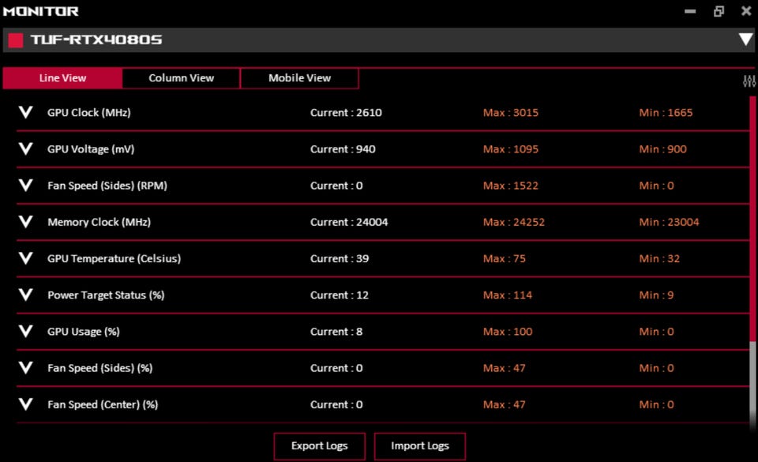
Task: Click the GPU Clock (MHz) label
Action: [x=89, y=113]
